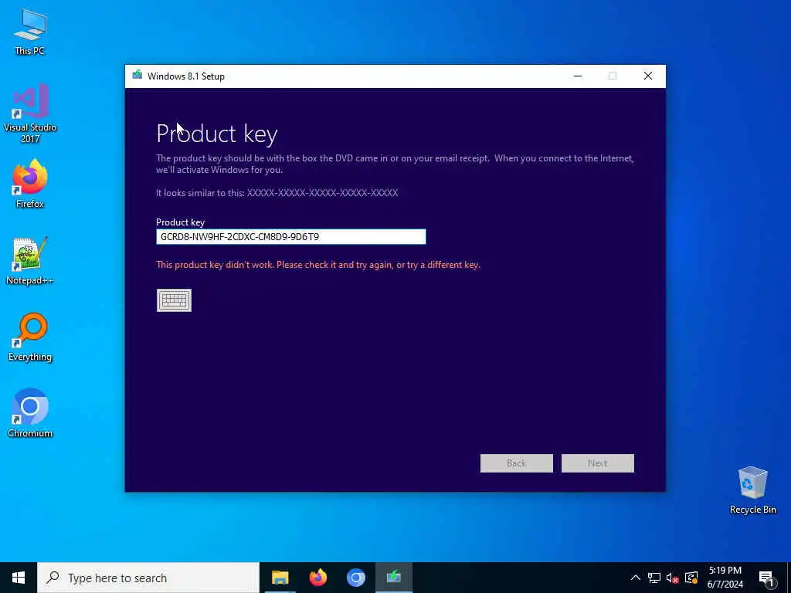791x593 pixels.
Task: Show hidden system tray icons
Action: click(x=636, y=578)
